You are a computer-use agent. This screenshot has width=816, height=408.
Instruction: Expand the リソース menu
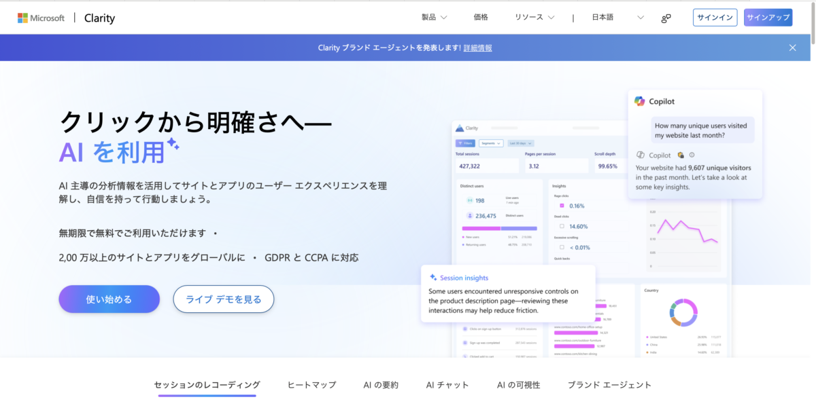(x=534, y=18)
